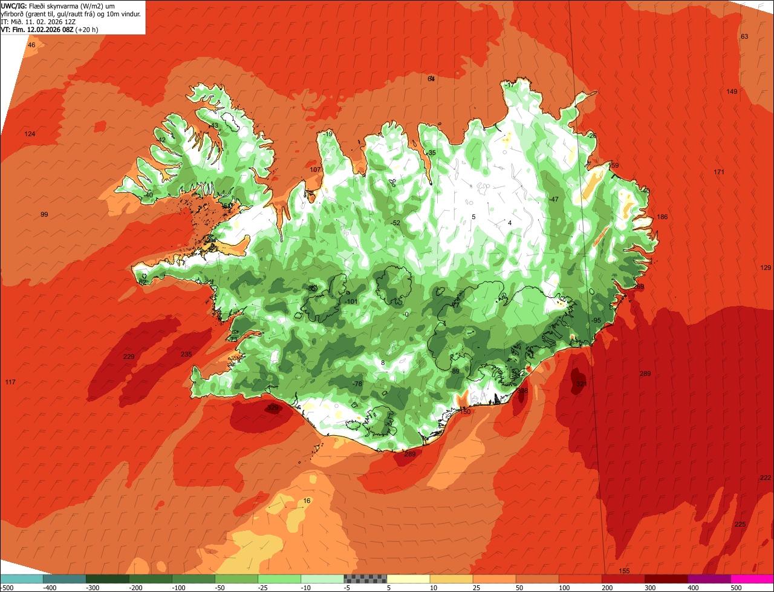Pick the light green -25 legend swatch
This screenshot has width=774, height=592.
(279, 579)
